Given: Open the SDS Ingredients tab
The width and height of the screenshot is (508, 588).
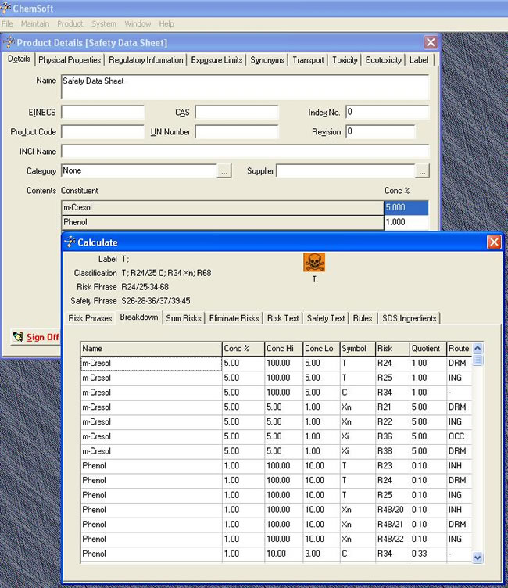Looking at the screenshot, I should tap(410, 318).
